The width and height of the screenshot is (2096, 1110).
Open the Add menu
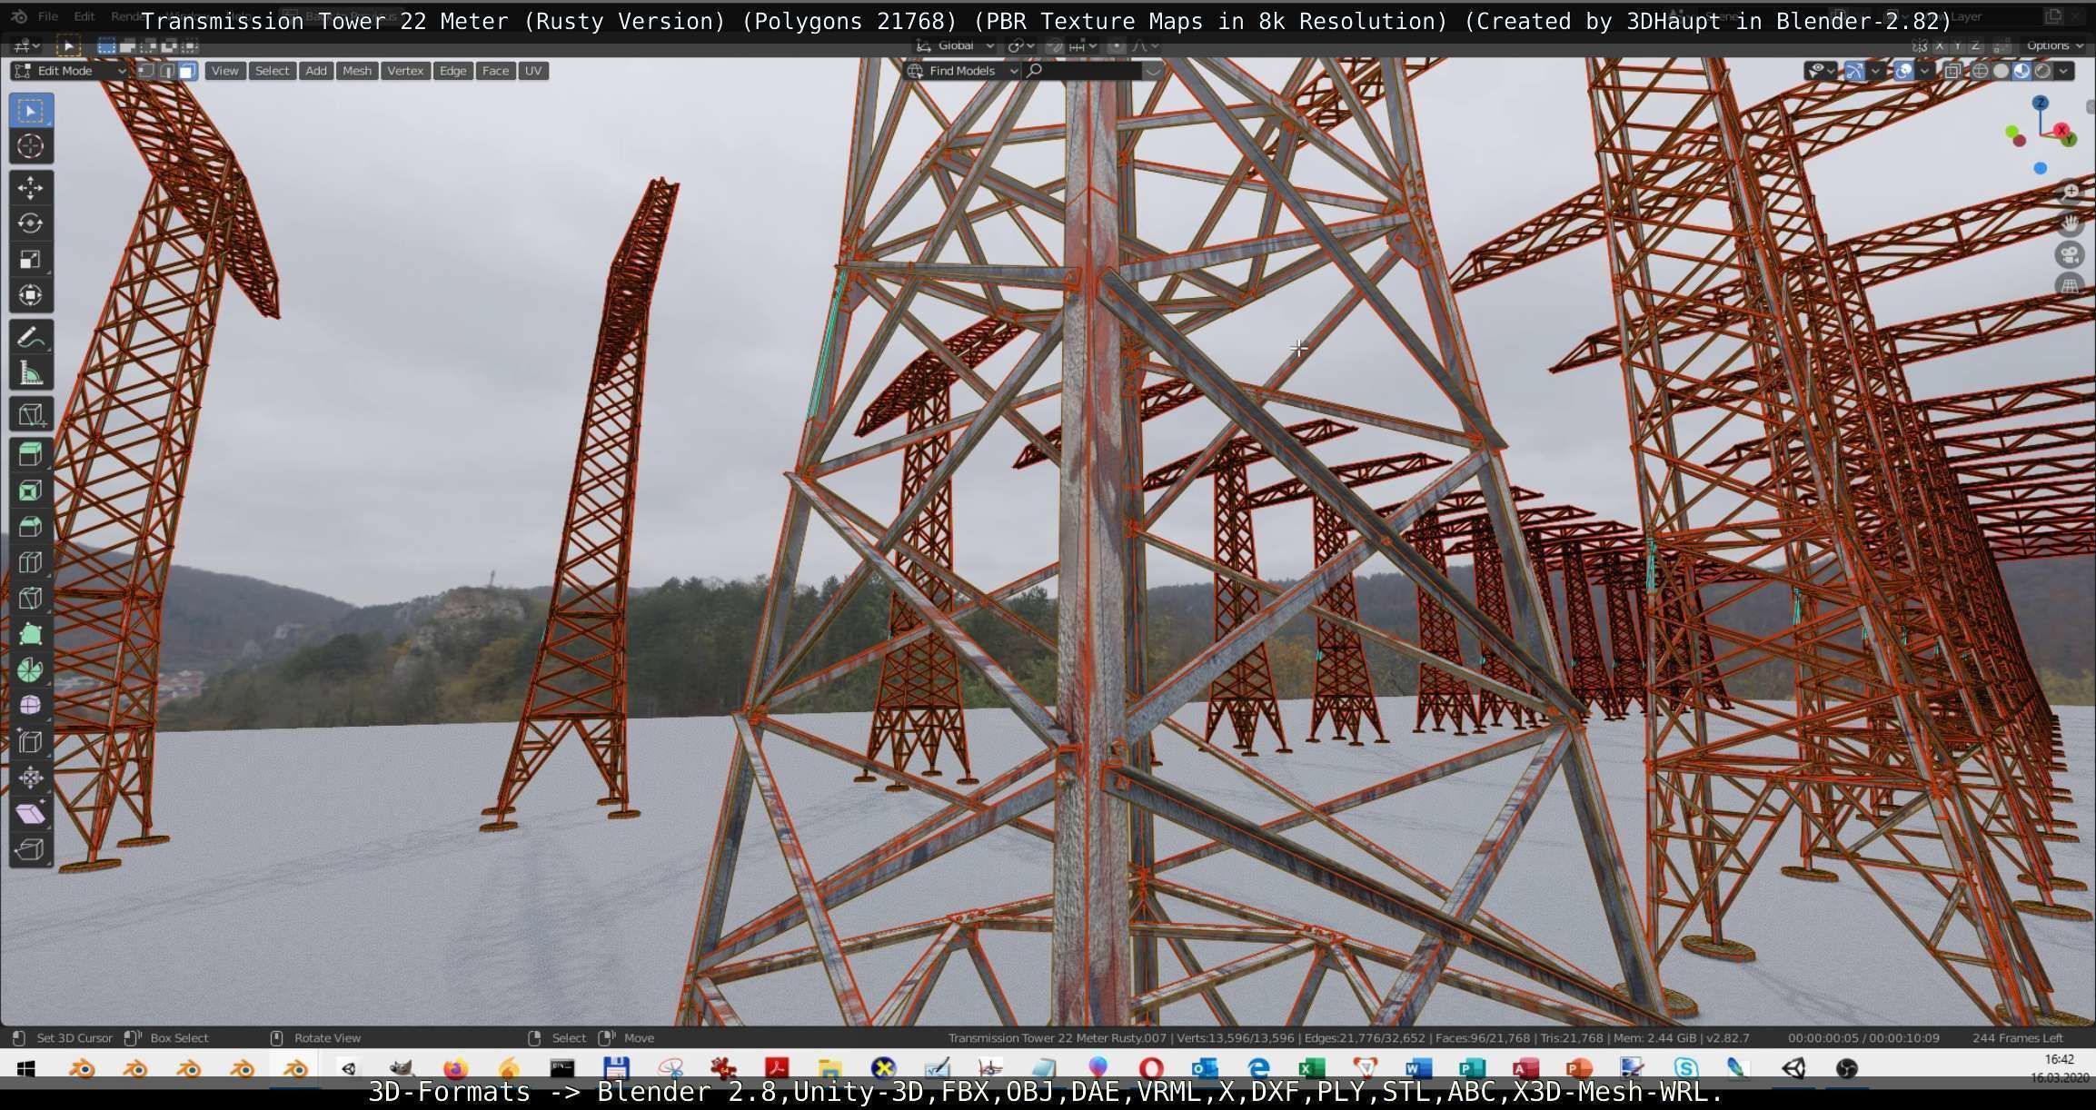click(x=316, y=71)
